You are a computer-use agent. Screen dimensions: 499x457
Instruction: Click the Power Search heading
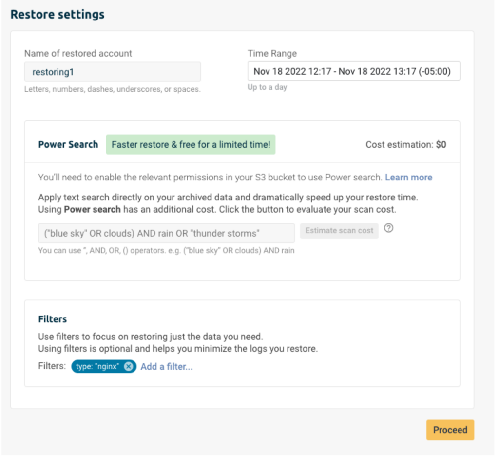click(x=68, y=144)
